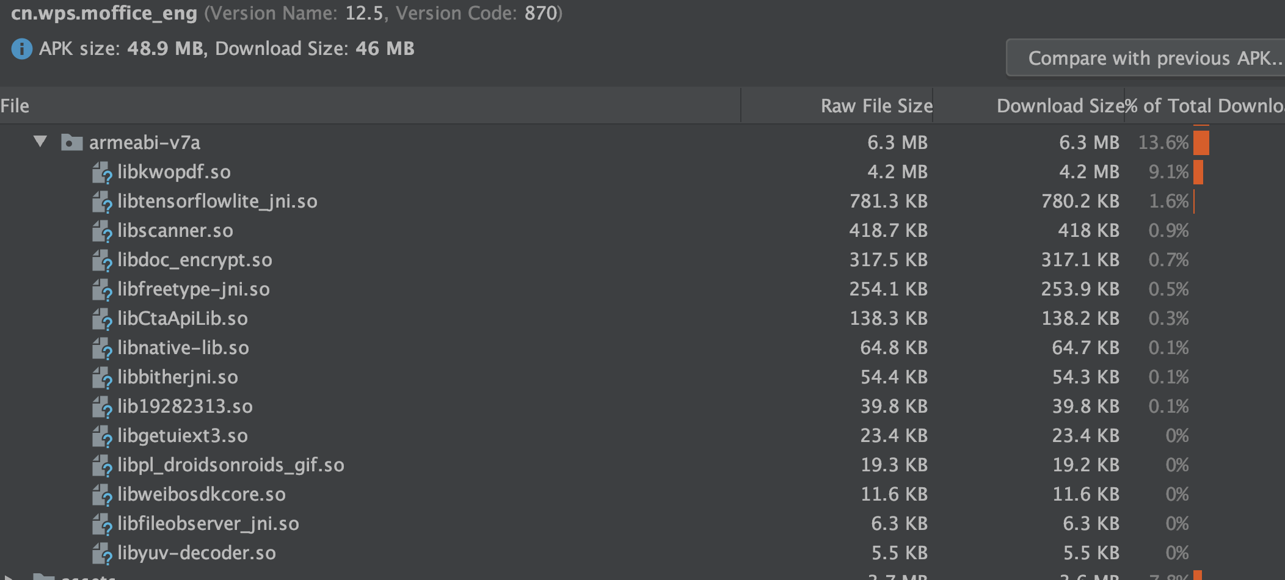Click the libpl_droidsonroids_gif.so file icon

point(102,466)
